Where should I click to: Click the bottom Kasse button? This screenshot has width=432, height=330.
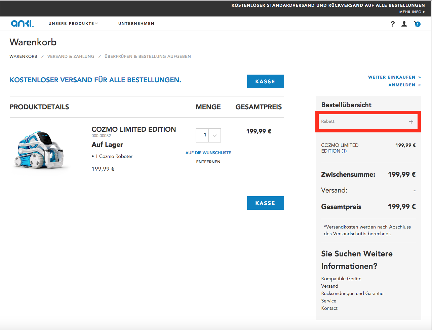tap(265, 203)
